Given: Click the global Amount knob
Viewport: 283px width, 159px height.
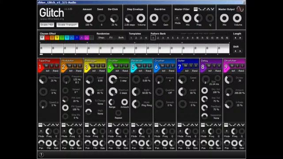Looking at the screenshot, I should pos(88,18).
